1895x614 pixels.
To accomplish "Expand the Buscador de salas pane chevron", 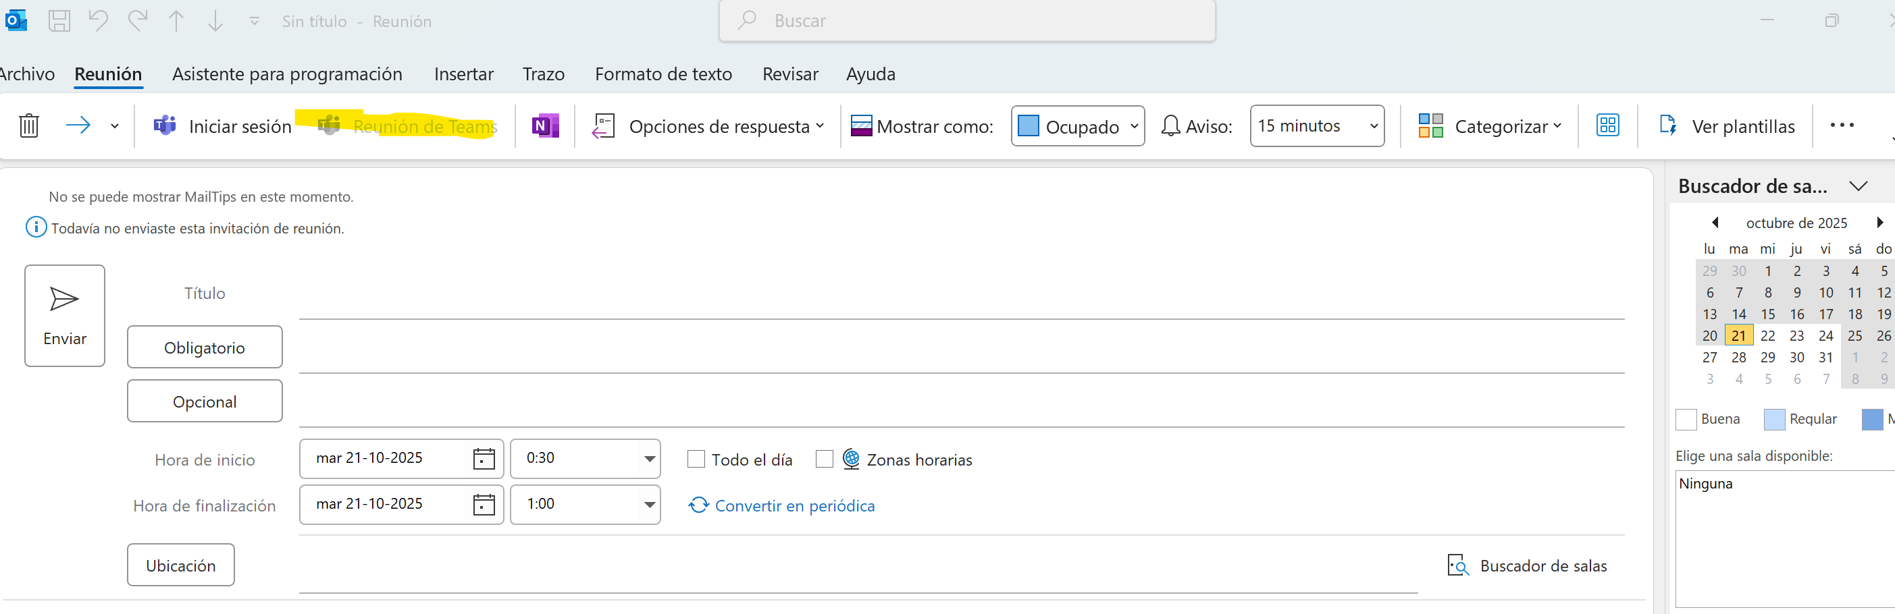I will (x=1859, y=186).
